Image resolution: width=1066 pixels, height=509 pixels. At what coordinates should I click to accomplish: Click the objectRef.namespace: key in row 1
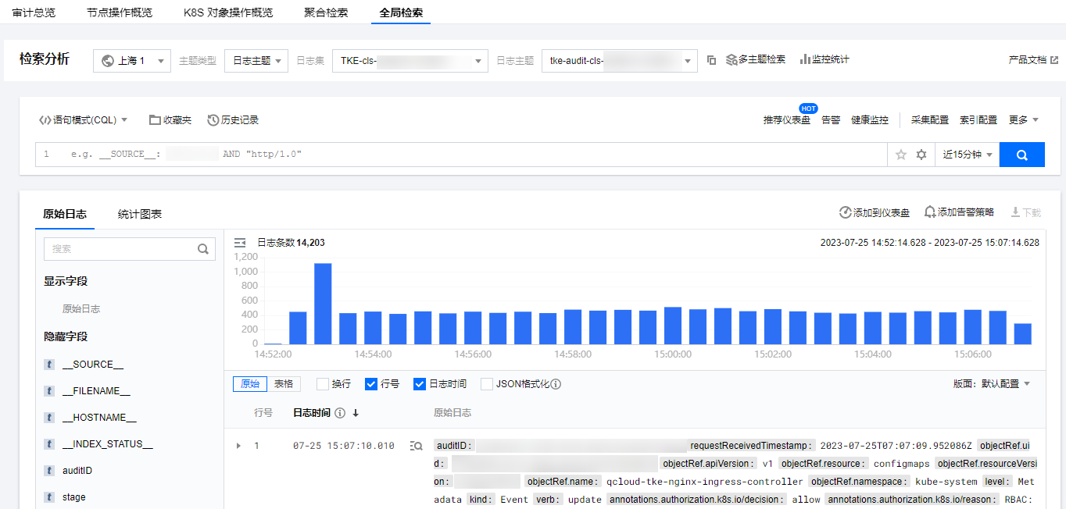click(x=859, y=482)
